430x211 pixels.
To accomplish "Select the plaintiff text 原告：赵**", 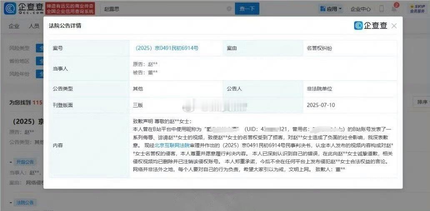I will pos(145,65).
